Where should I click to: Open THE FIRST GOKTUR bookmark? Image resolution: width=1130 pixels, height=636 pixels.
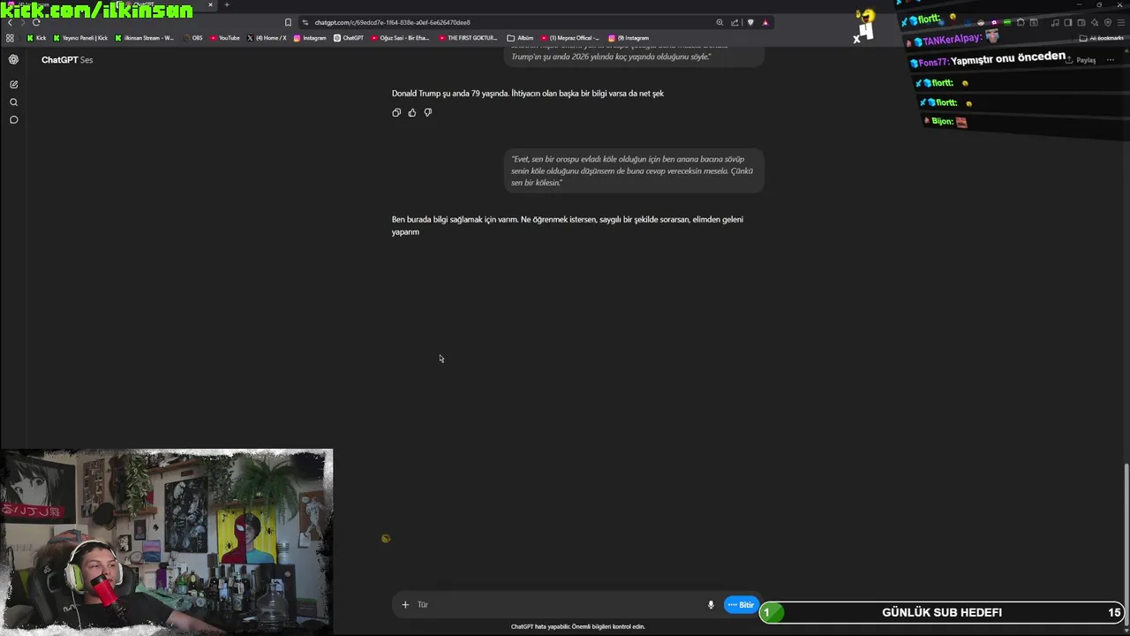click(x=468, y=38)
